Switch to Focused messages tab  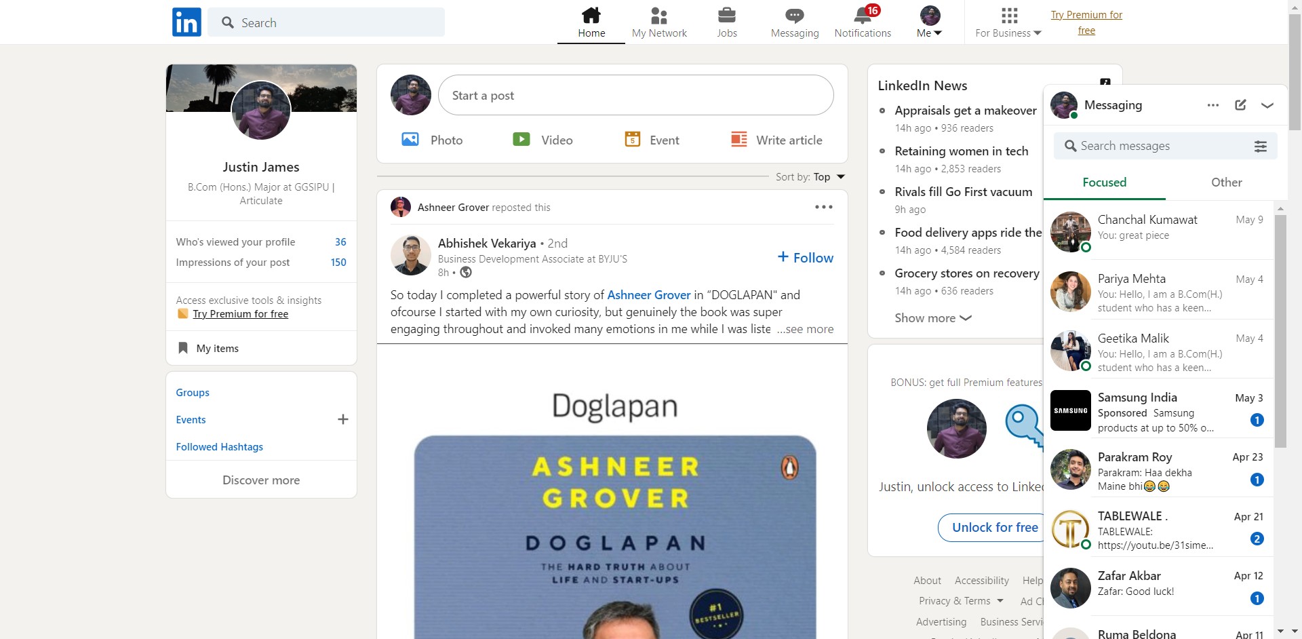click(x=1105, y=182)
